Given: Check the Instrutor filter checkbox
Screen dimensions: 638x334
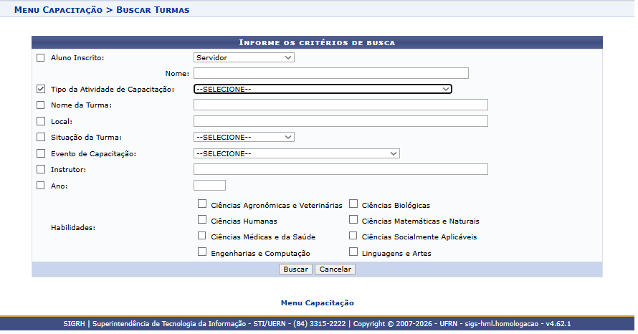Looking at the screenshot, I should (x=41, y=169).
